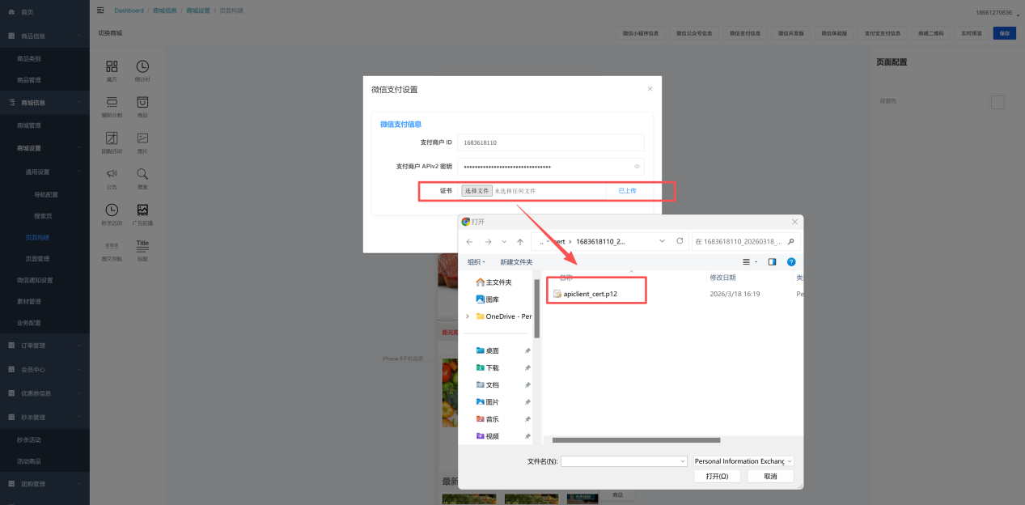Open the 背景色 color swatch
1025x505 pixels.
pos(997,102)
